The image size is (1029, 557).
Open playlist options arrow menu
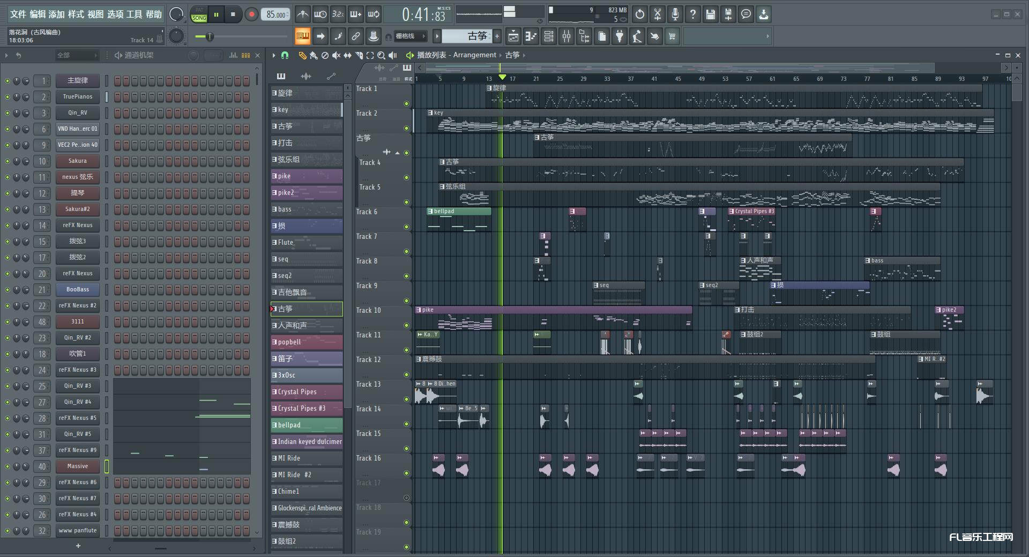click(x=274, y=55)
